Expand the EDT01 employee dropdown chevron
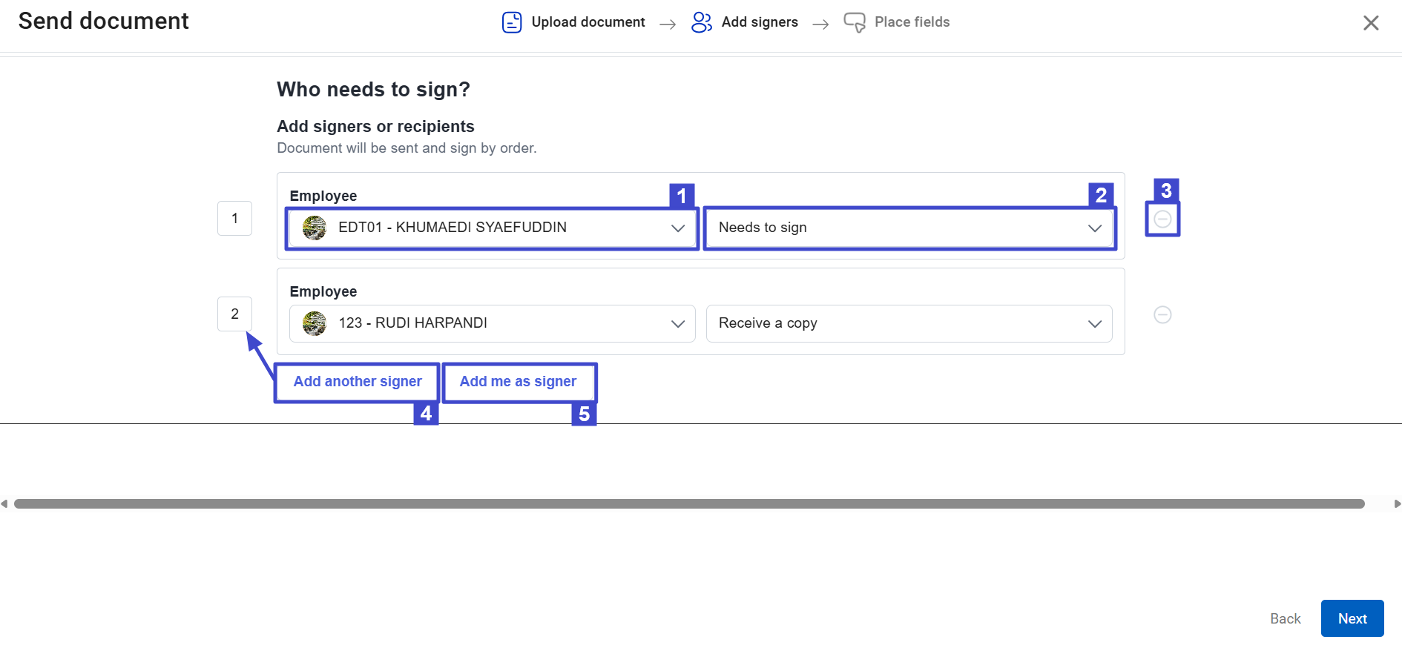Viewport: 1402px width, 648px height. pyautogui.click(x=677, y=228)
